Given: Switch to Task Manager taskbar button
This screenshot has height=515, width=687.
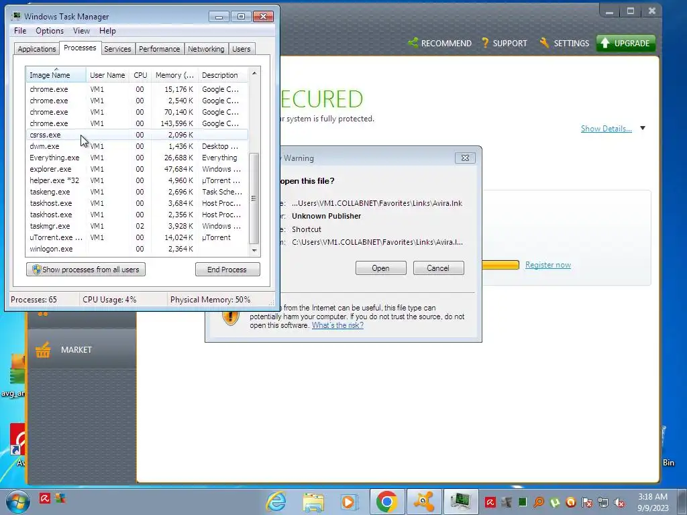Looking at the screenshot, I should tap(460, 502).
